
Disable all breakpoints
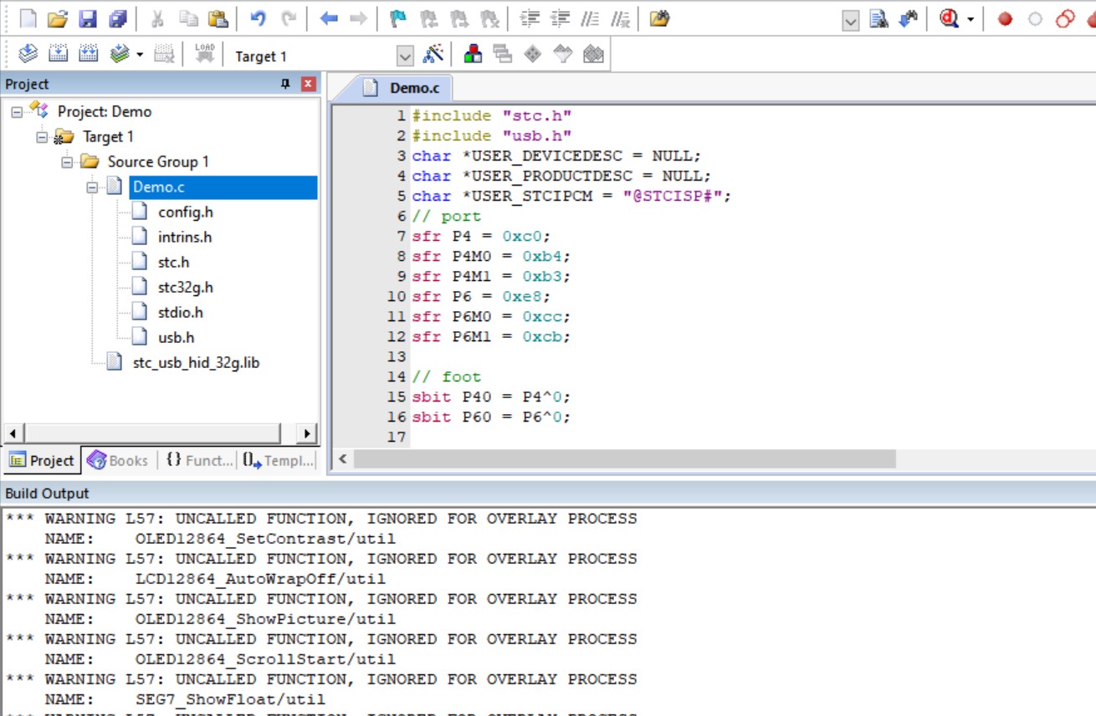(x=1065, y=19)
